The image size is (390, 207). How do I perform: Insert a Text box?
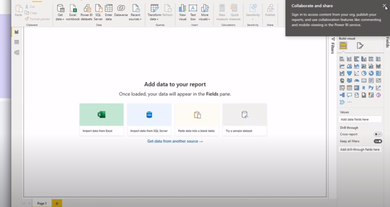tap(193, 12)
